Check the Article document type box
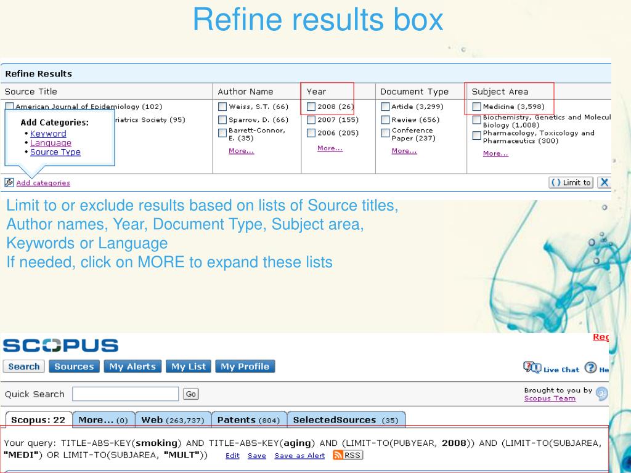The width and height of the screenshot is (631, 473). click(x=385, y=107)
